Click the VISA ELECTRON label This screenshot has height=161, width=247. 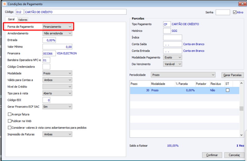pos(67,53)
